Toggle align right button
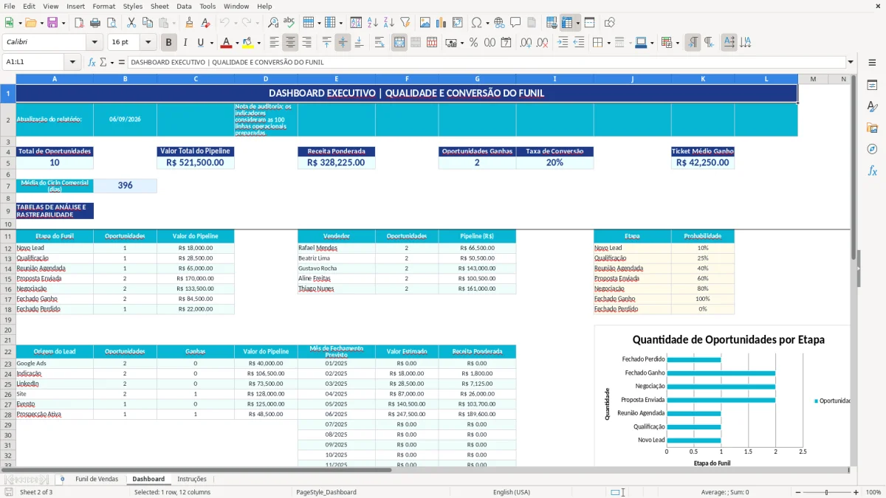This screenshot has width=886, height=498. click(x=307, y=43)
